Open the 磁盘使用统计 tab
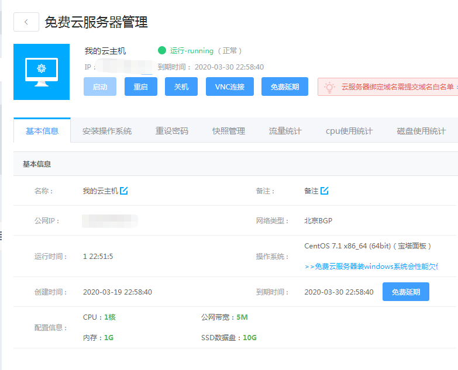The height and width of the screenshot is (370, 458). (x=421, y=131)
